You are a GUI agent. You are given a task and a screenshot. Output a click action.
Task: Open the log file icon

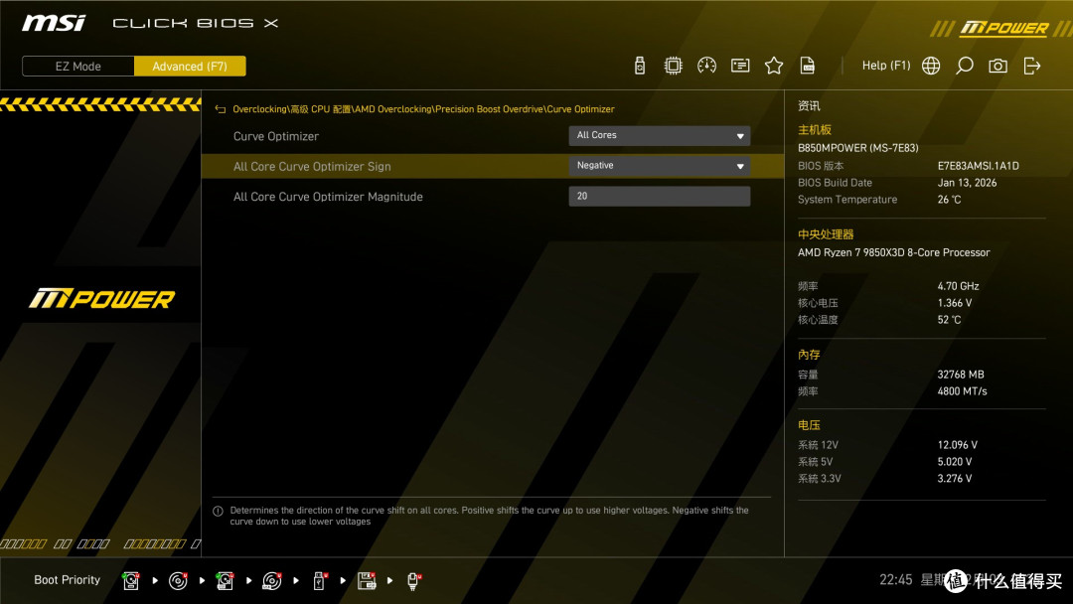click(807, 66)
